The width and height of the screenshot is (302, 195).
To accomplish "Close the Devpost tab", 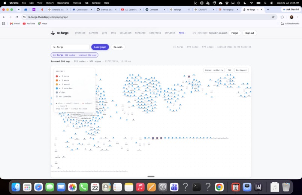I will [x=164, y=10].
